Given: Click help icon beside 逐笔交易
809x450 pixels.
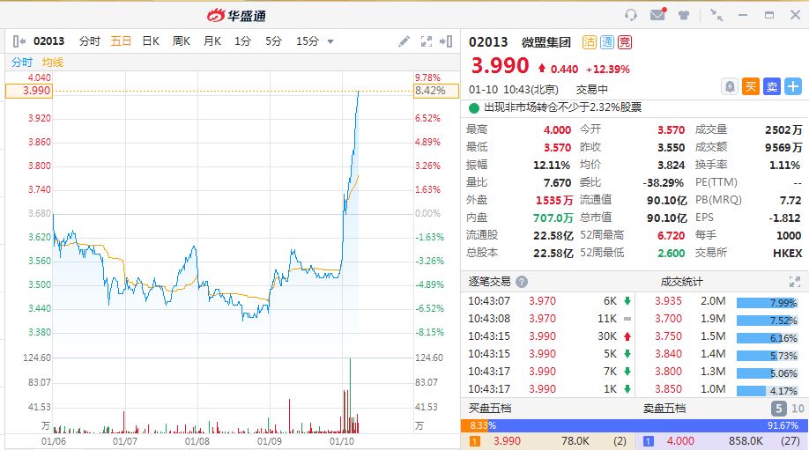Looking at the screenshot, I should pos(522,282).
